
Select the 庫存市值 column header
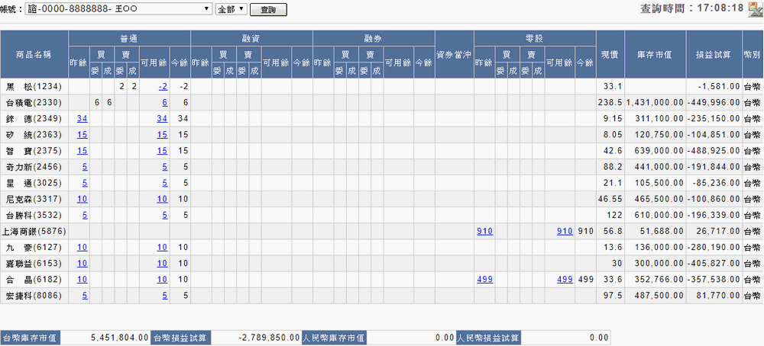tap(653, 54)
